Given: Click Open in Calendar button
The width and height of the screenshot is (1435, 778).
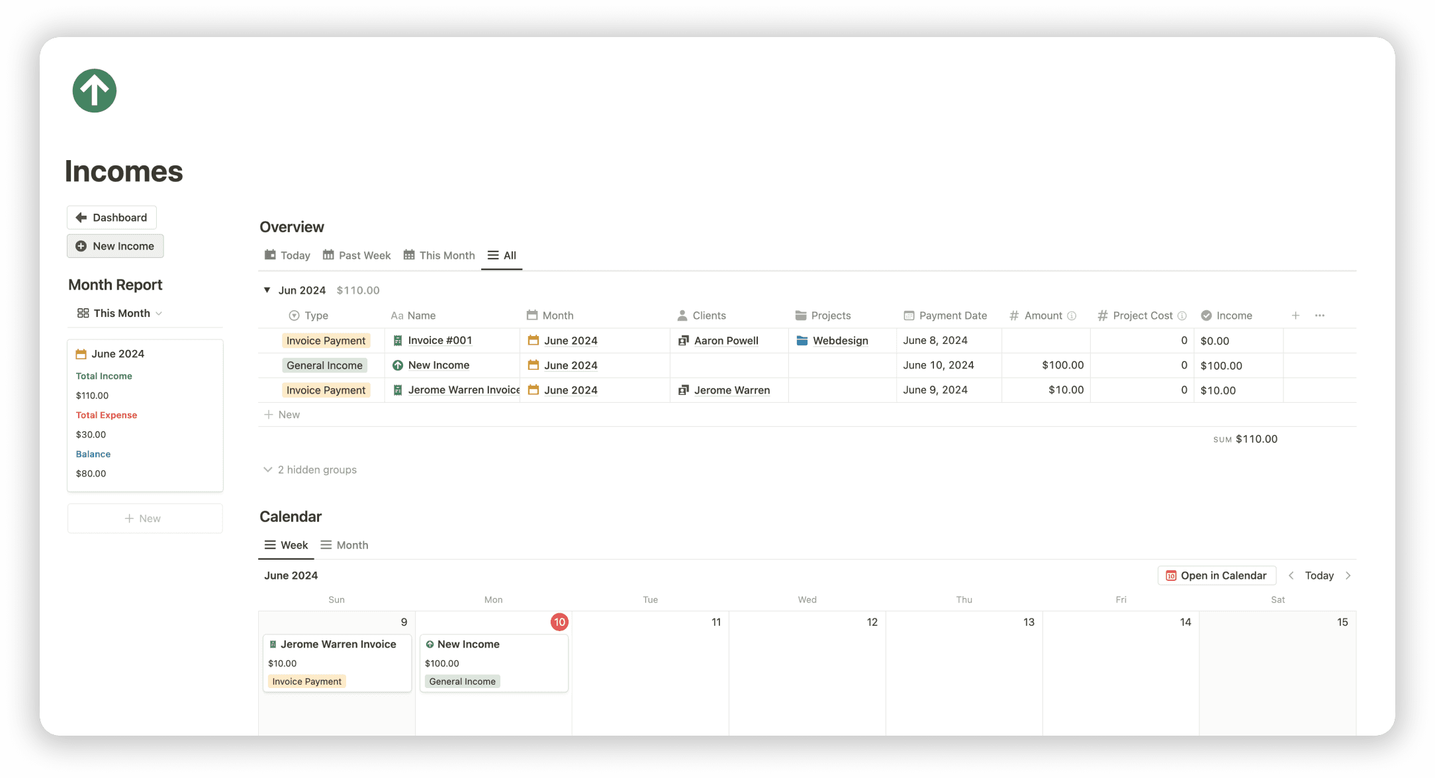Looking at the screenshot, I should [1217, 576].
